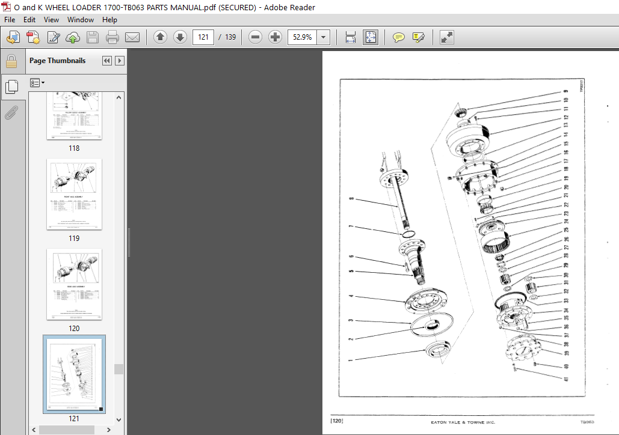Open the Attachments paperclip panel
Screen dimensions: 619x435
(x=11, y=112)
